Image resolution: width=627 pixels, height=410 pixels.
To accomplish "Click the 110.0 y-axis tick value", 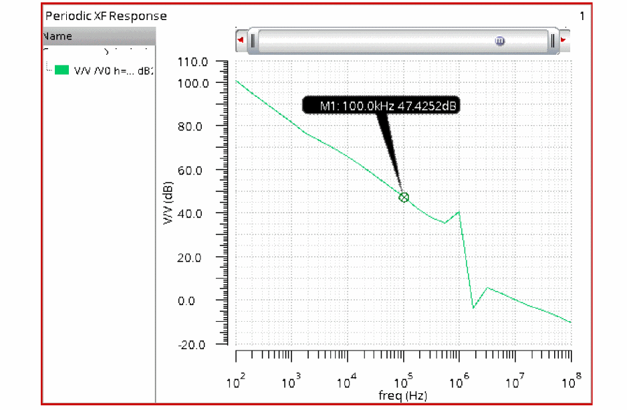I will [193, 62].
